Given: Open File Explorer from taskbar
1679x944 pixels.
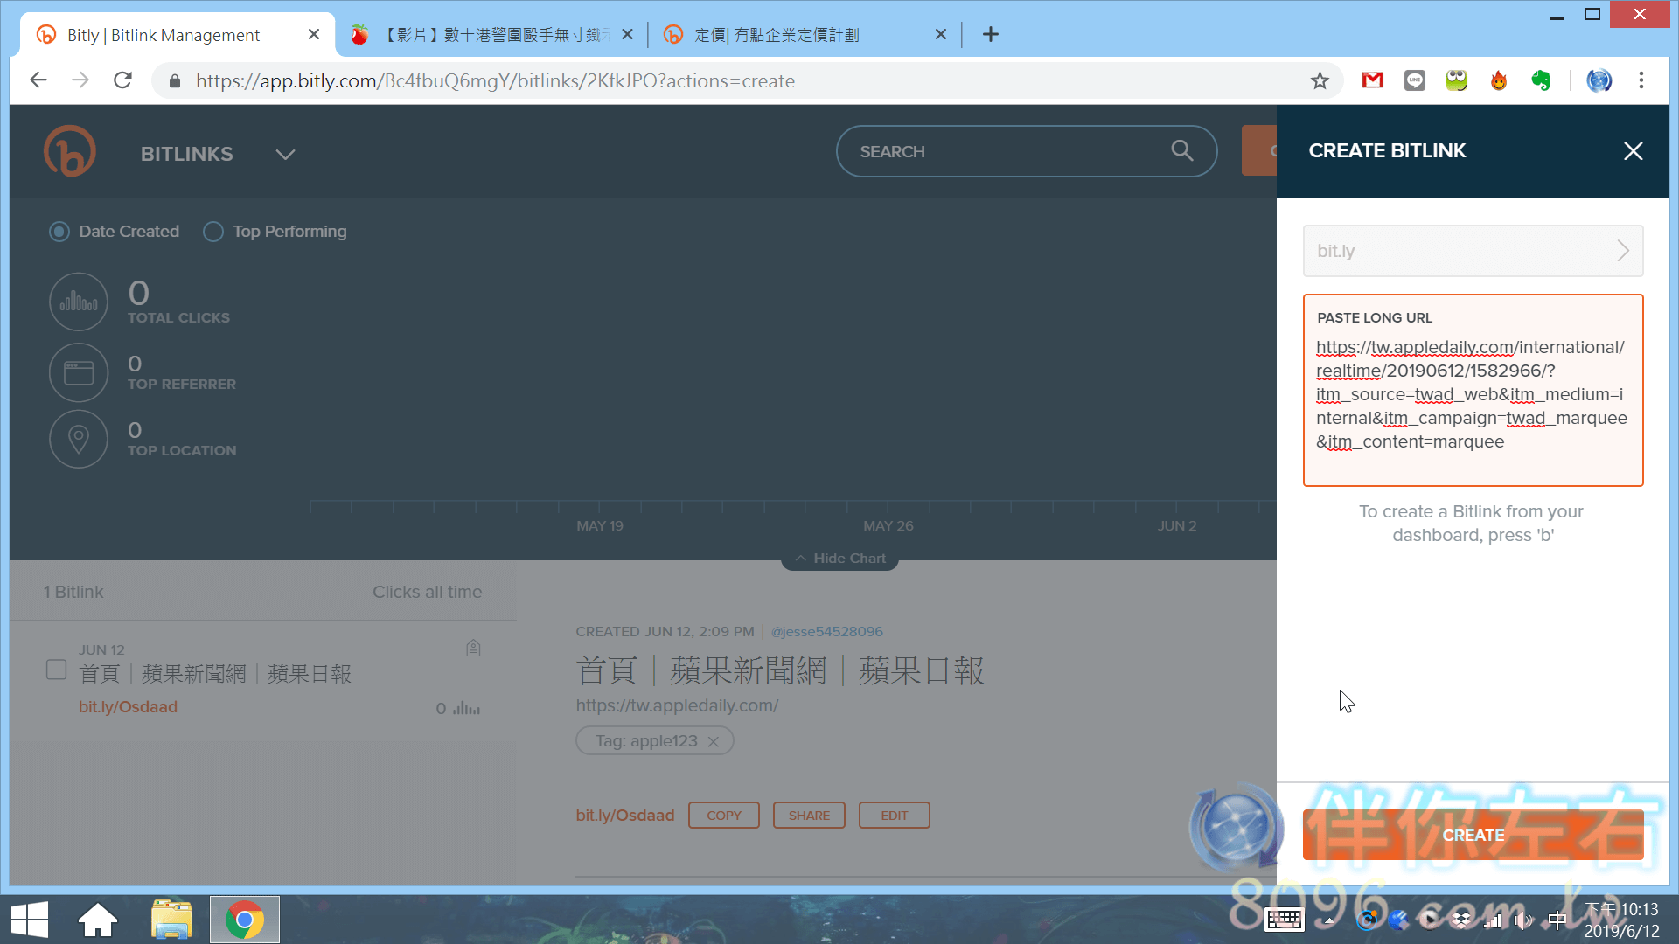Looking at the screenshot, I should [171, 920].
